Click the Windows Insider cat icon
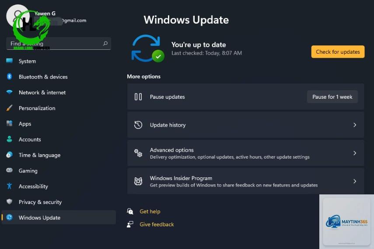The image size is (374, 249). pos(138,181)
